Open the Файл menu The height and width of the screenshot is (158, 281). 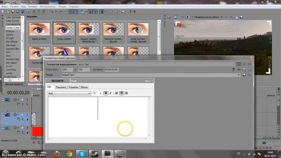[x=4, y=7]
